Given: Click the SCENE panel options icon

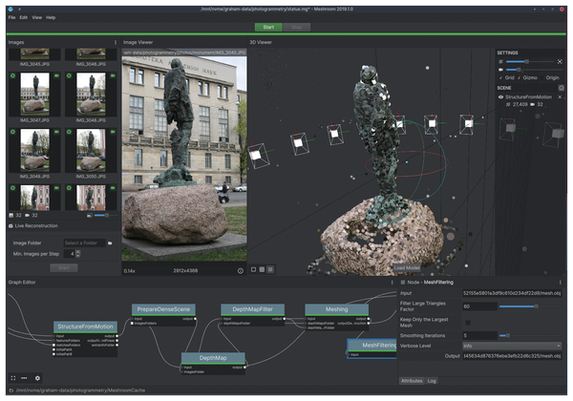Looking at the screenshot, I should (x=561, y=87).
